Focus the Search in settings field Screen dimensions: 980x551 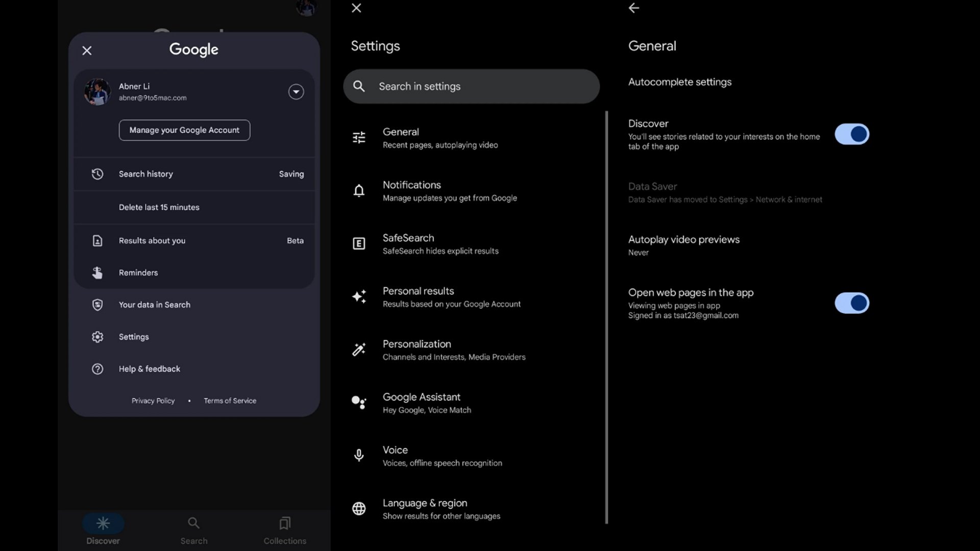(x=471, y=87)
